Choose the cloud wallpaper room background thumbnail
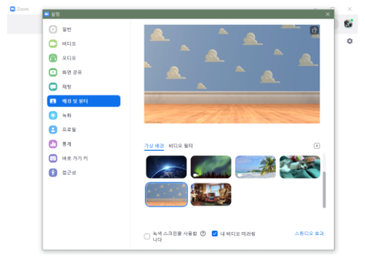Image resolution: width=365 pixels, height=263 pixels. (x=166, y=194)
